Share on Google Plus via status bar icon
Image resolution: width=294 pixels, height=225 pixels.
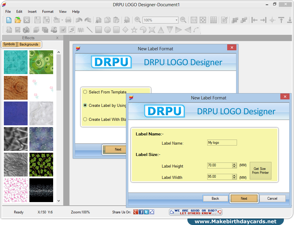[136, 212]
